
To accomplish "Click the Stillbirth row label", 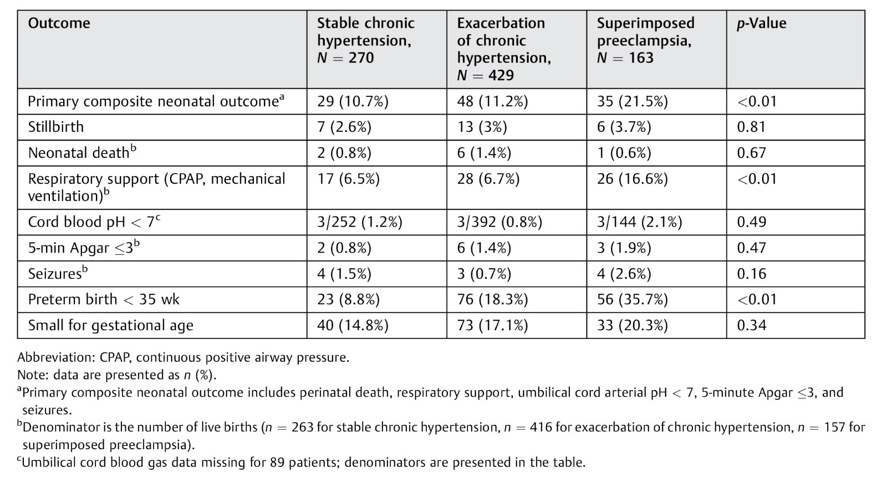I will [55, 127].
